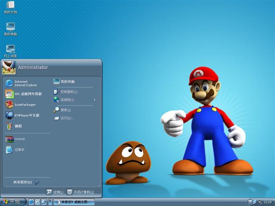Open 控制面板 (Control Panel) menu item
Screen dimensions: 275x206
coord(68,91)
